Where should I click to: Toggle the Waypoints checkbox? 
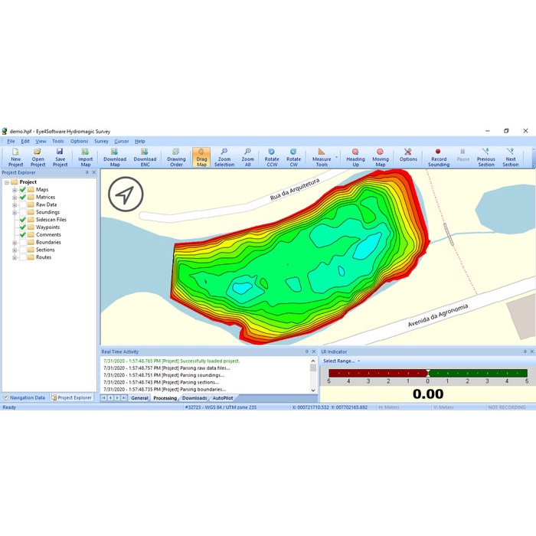coord(23,227)
